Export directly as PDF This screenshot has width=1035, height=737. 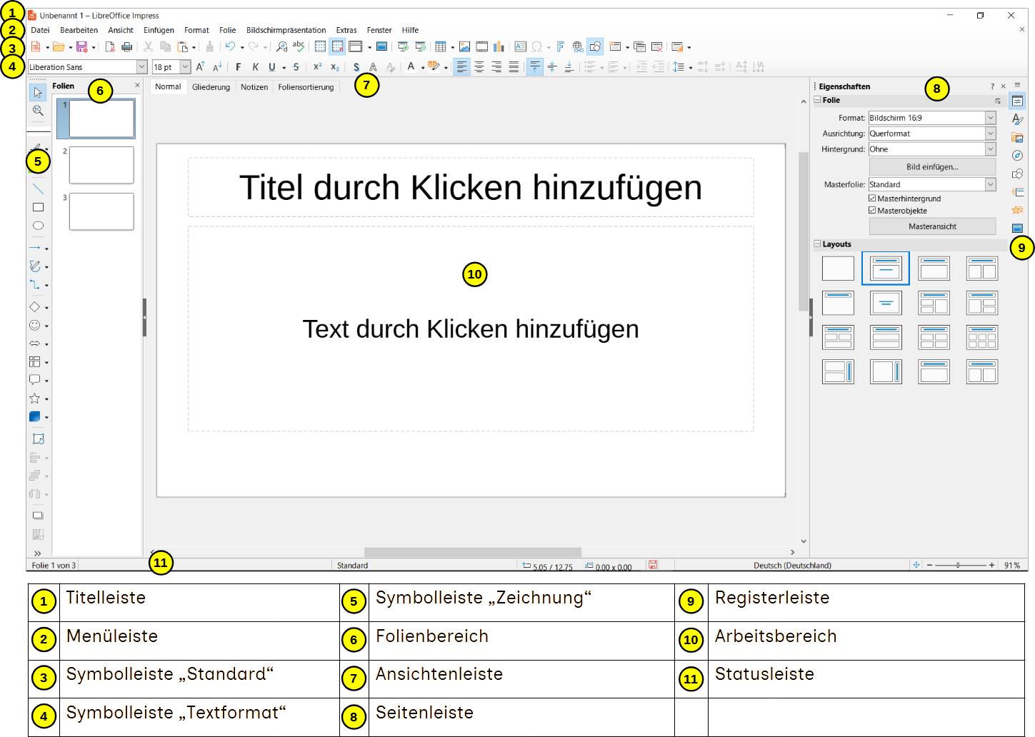(x=110, y=47)
